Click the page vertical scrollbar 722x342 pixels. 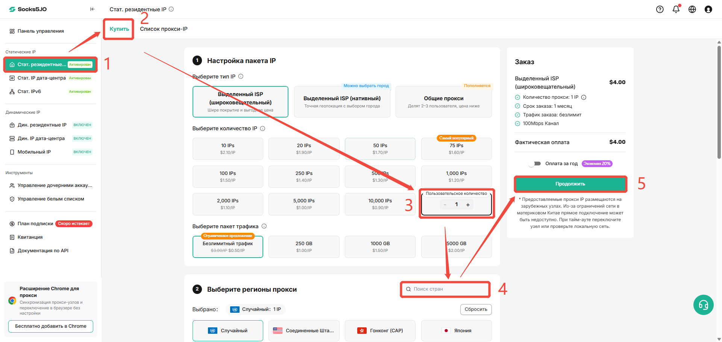pos(719,99)
